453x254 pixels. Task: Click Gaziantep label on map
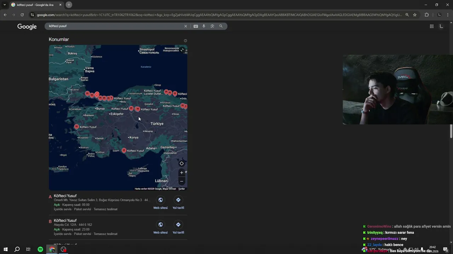click(168, 147)
